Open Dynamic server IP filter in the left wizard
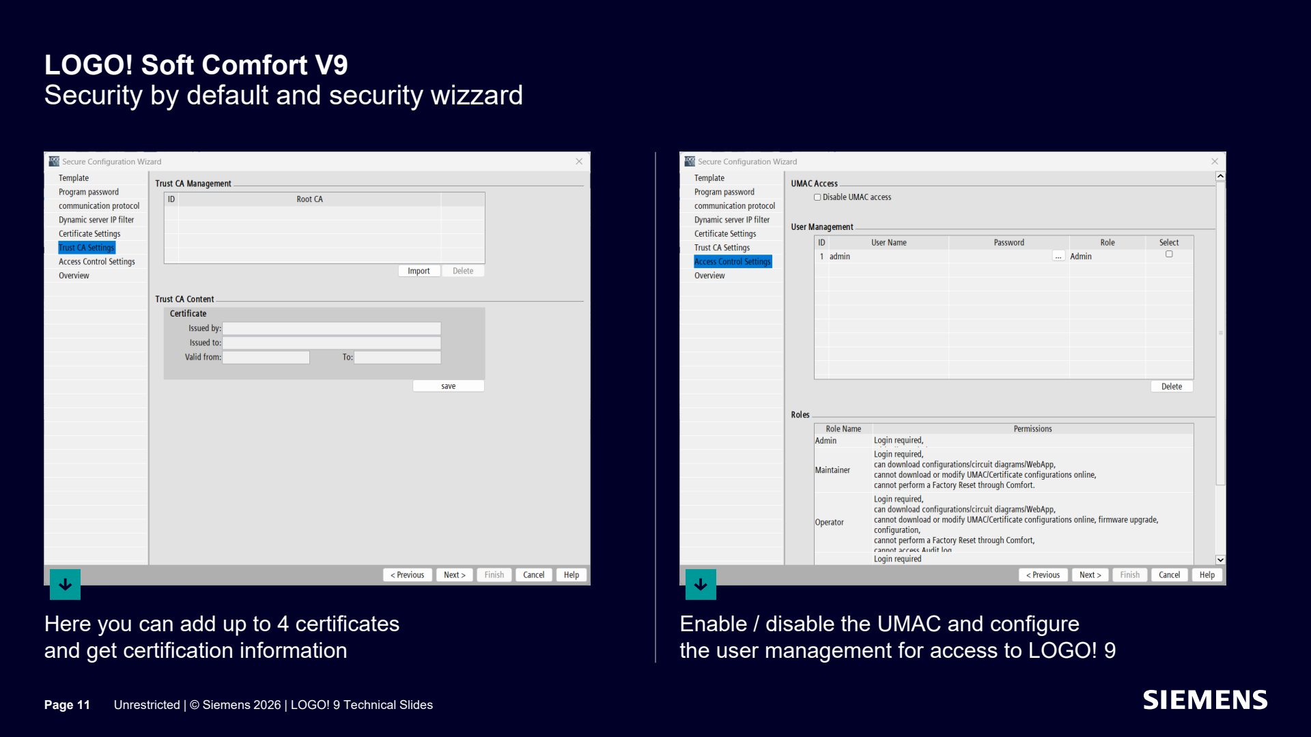Image resolution: width=1311 pixels, height=737 pixels. pyautogui.click(x=96, y=220)
